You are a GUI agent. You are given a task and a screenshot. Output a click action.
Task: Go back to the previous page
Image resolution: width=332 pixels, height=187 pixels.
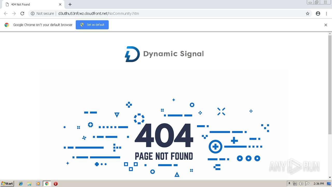click(6, 14)
